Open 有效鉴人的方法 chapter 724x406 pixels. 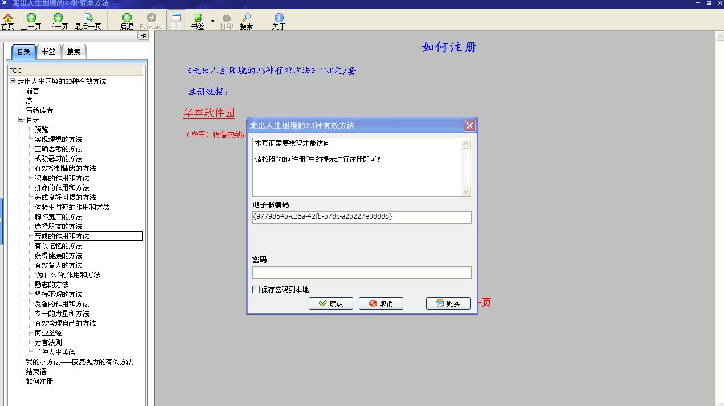tap(58, 265)
